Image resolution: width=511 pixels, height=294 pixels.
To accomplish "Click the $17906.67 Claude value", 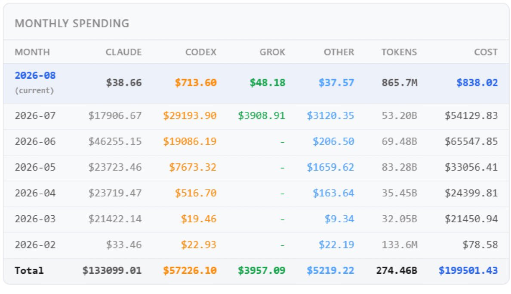I will point(115,116).
